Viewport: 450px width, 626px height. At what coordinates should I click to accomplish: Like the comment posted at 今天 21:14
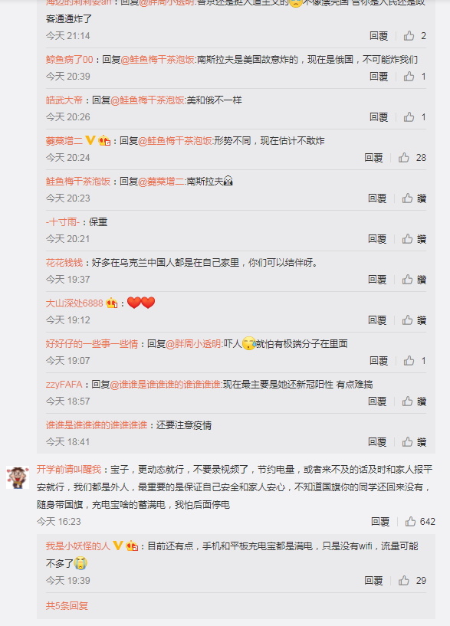tap(409, 36)
